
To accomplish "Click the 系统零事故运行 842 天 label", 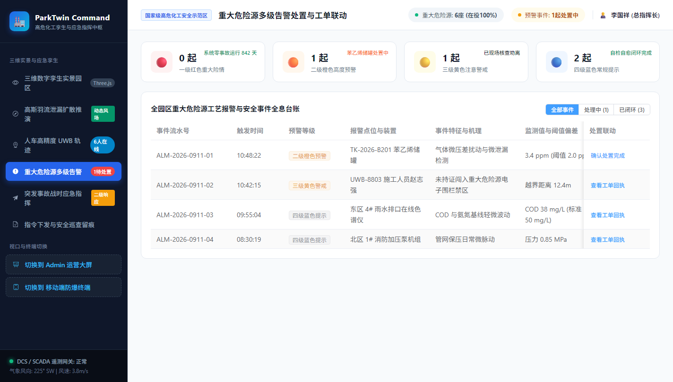I will pos(230,53).
